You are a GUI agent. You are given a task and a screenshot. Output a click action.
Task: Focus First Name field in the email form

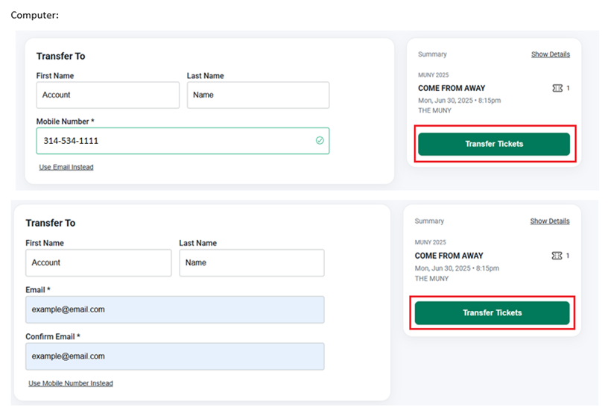click(x=98, y=263)
